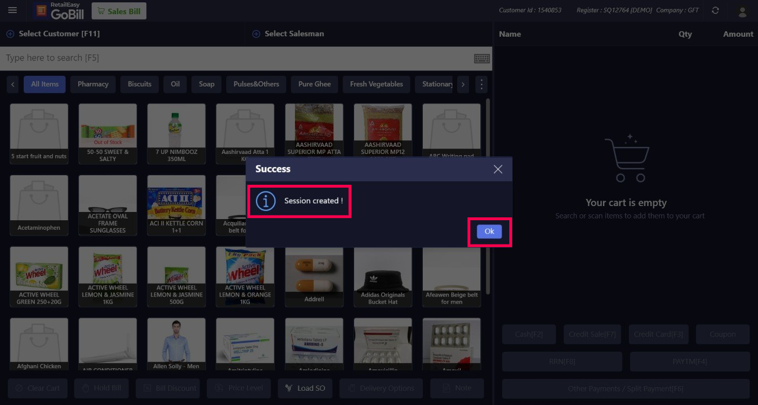758x405 pixels.
Task: Select the All Items category tab
Action: [x=45, y=84]
